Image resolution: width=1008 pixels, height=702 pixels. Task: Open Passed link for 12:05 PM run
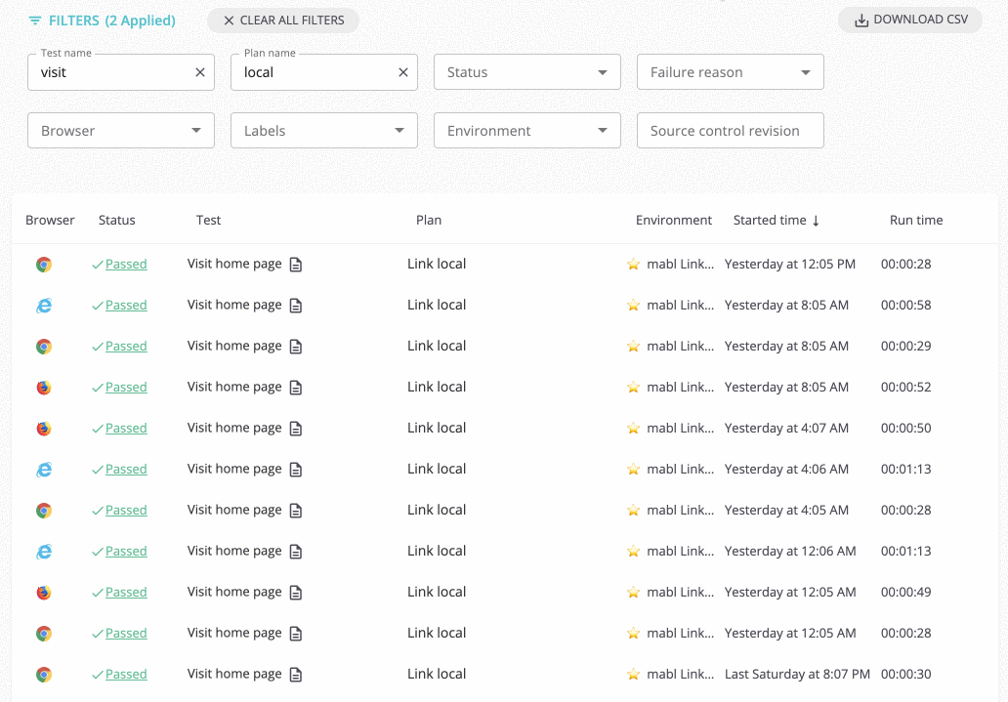126,265
